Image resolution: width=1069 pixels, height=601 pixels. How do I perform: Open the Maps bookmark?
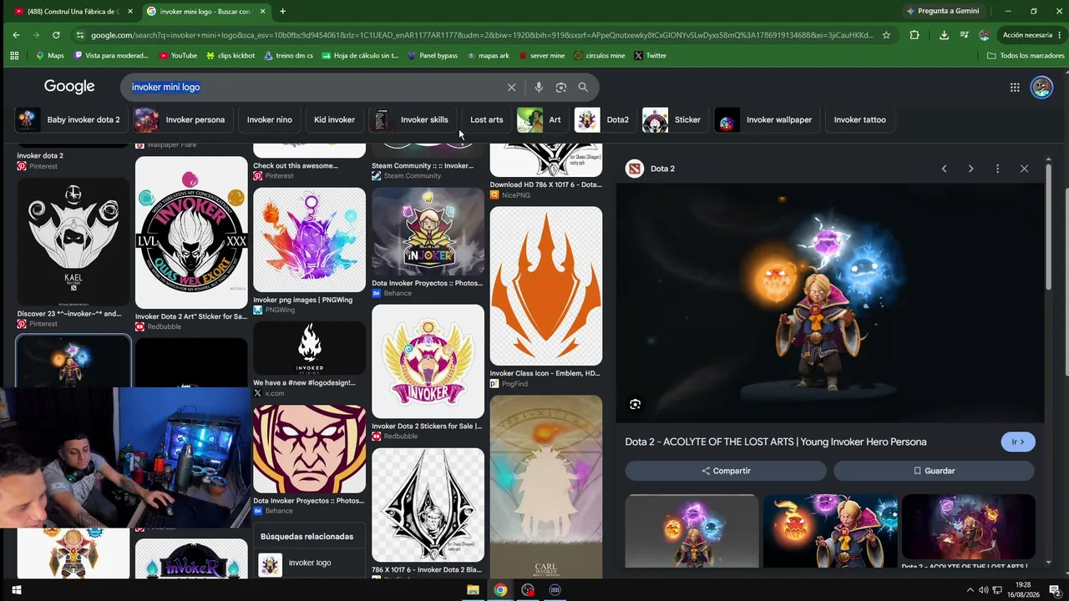pyautogui.click(x=50, y=56)
